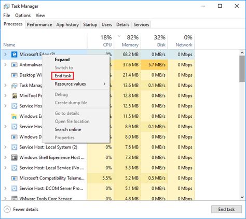
Task: Open the Resource values submenu arrow
Action: click(x=104, y=84)
